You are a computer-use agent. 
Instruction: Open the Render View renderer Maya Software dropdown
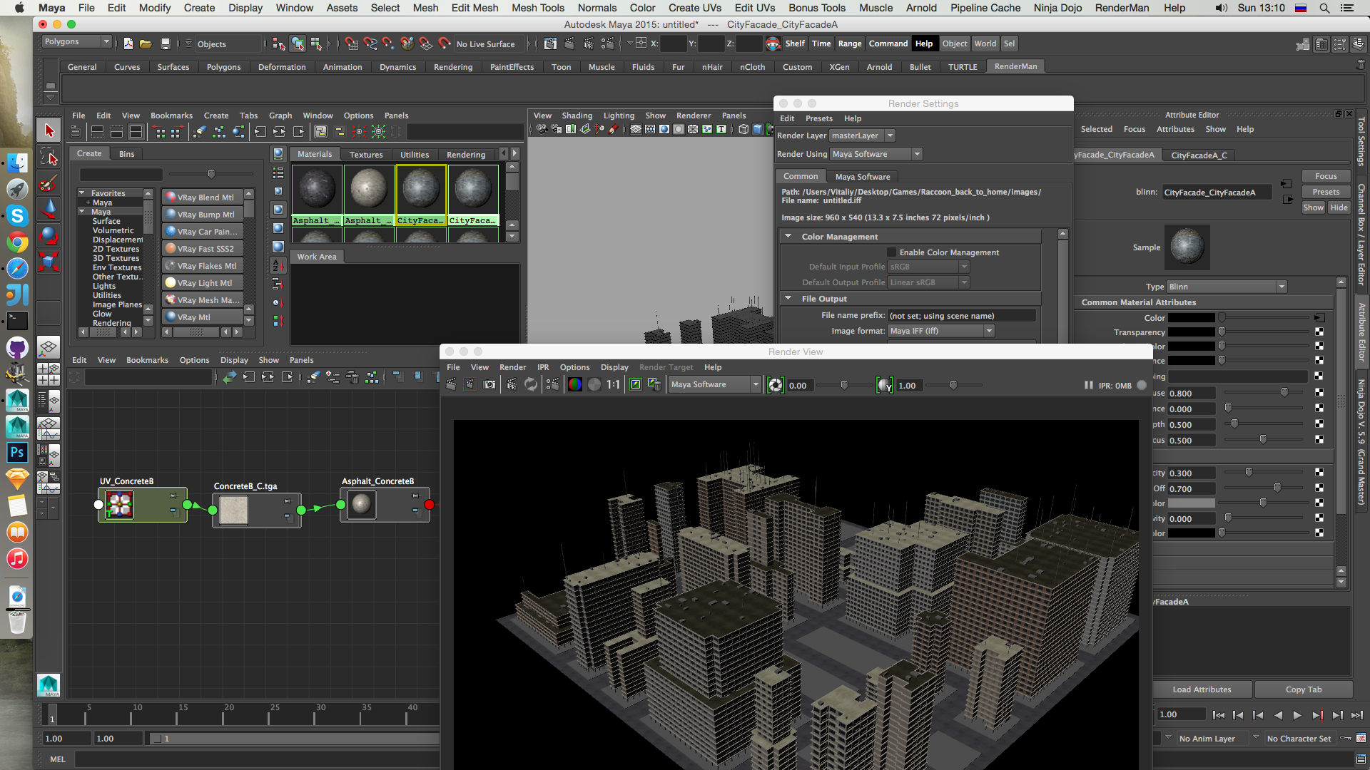pyautogui.click(x=715, y=385)
